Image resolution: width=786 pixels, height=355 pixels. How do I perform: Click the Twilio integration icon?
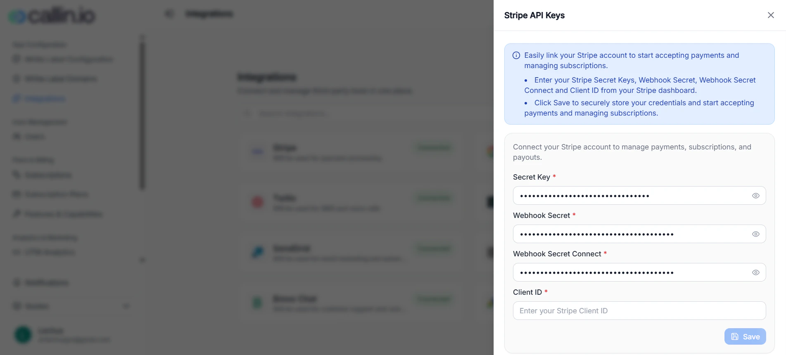click(257, 202)
